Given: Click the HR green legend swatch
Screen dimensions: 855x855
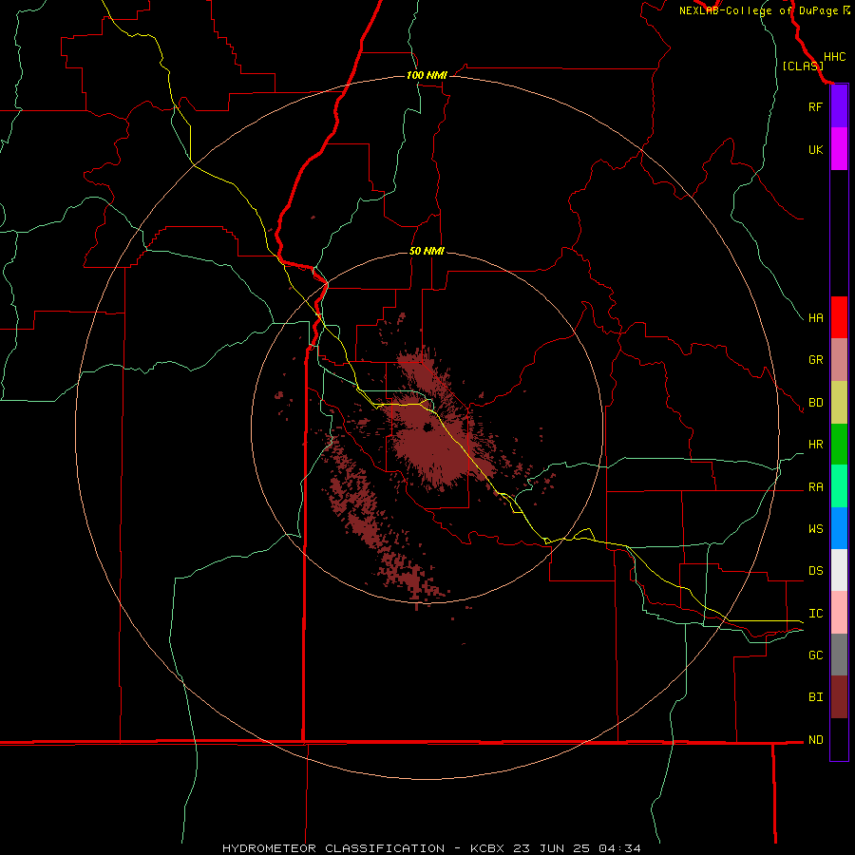Looking at the screenshot, I should click(839, 445).
